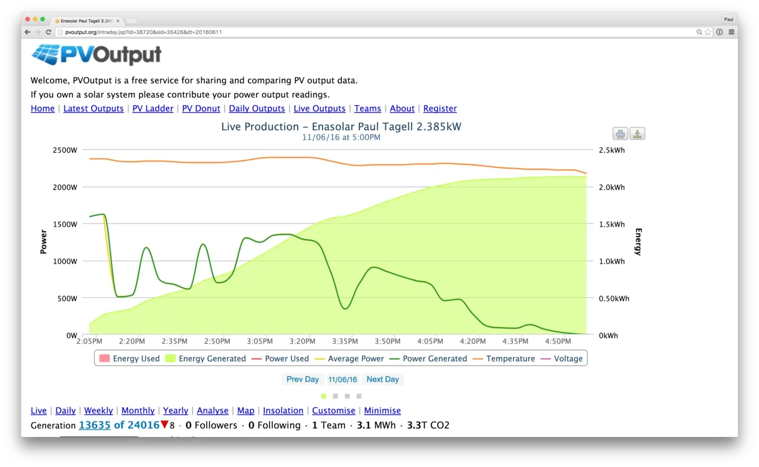Screen dimensions: 759x467
Task: Open the Insolation link
Action: tap(284, 411)
